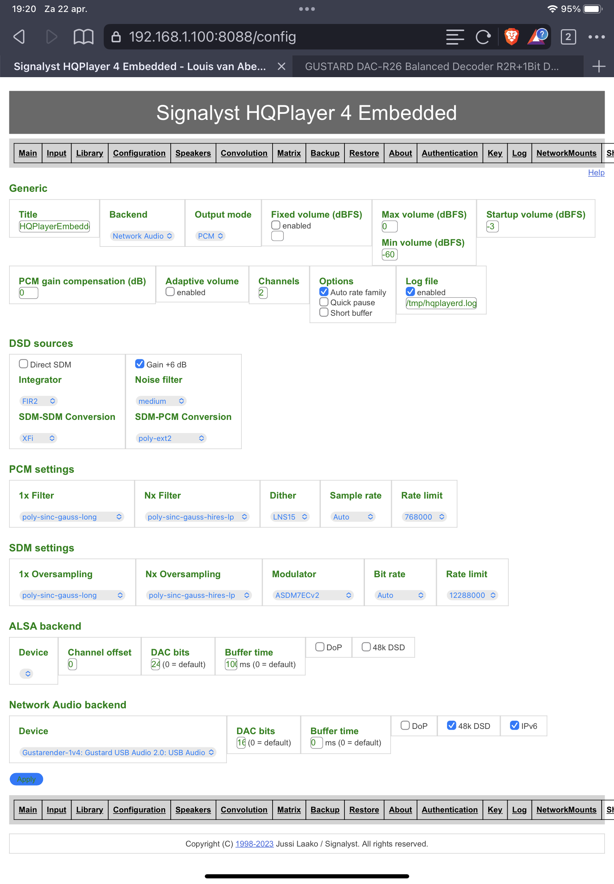Open the Output mode PCM dropdown
The height and width of the screenshot is (884, 614).
point(210,236)
